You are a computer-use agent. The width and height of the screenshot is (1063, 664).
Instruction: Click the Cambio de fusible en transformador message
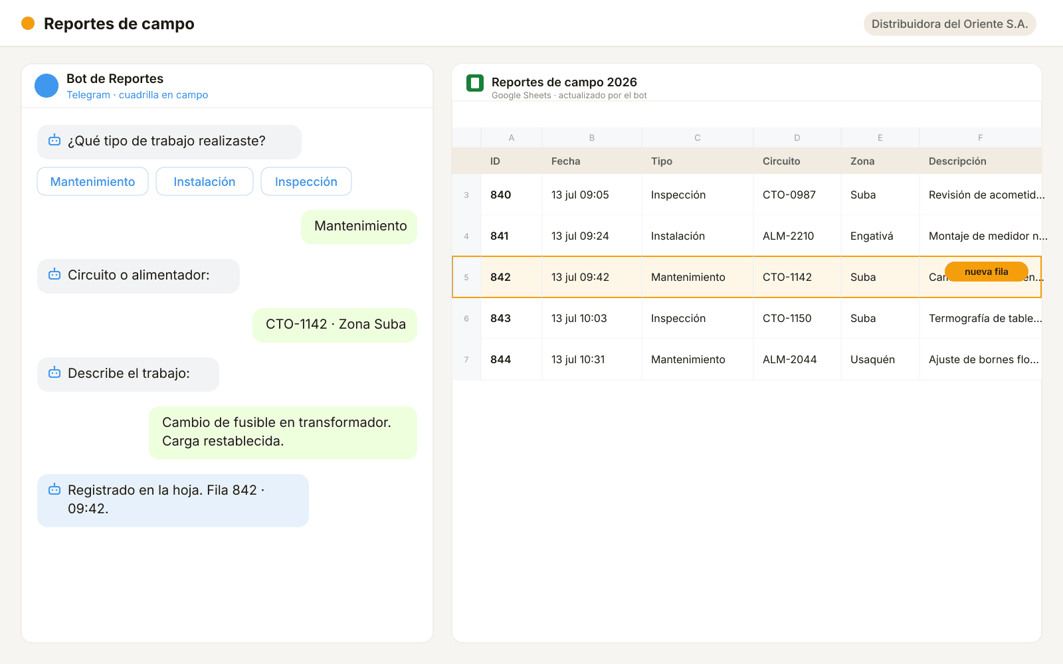point(283,432)
